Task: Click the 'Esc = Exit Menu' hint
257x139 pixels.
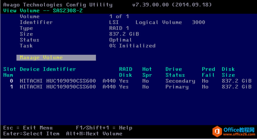Action: (x=28, y=128)
